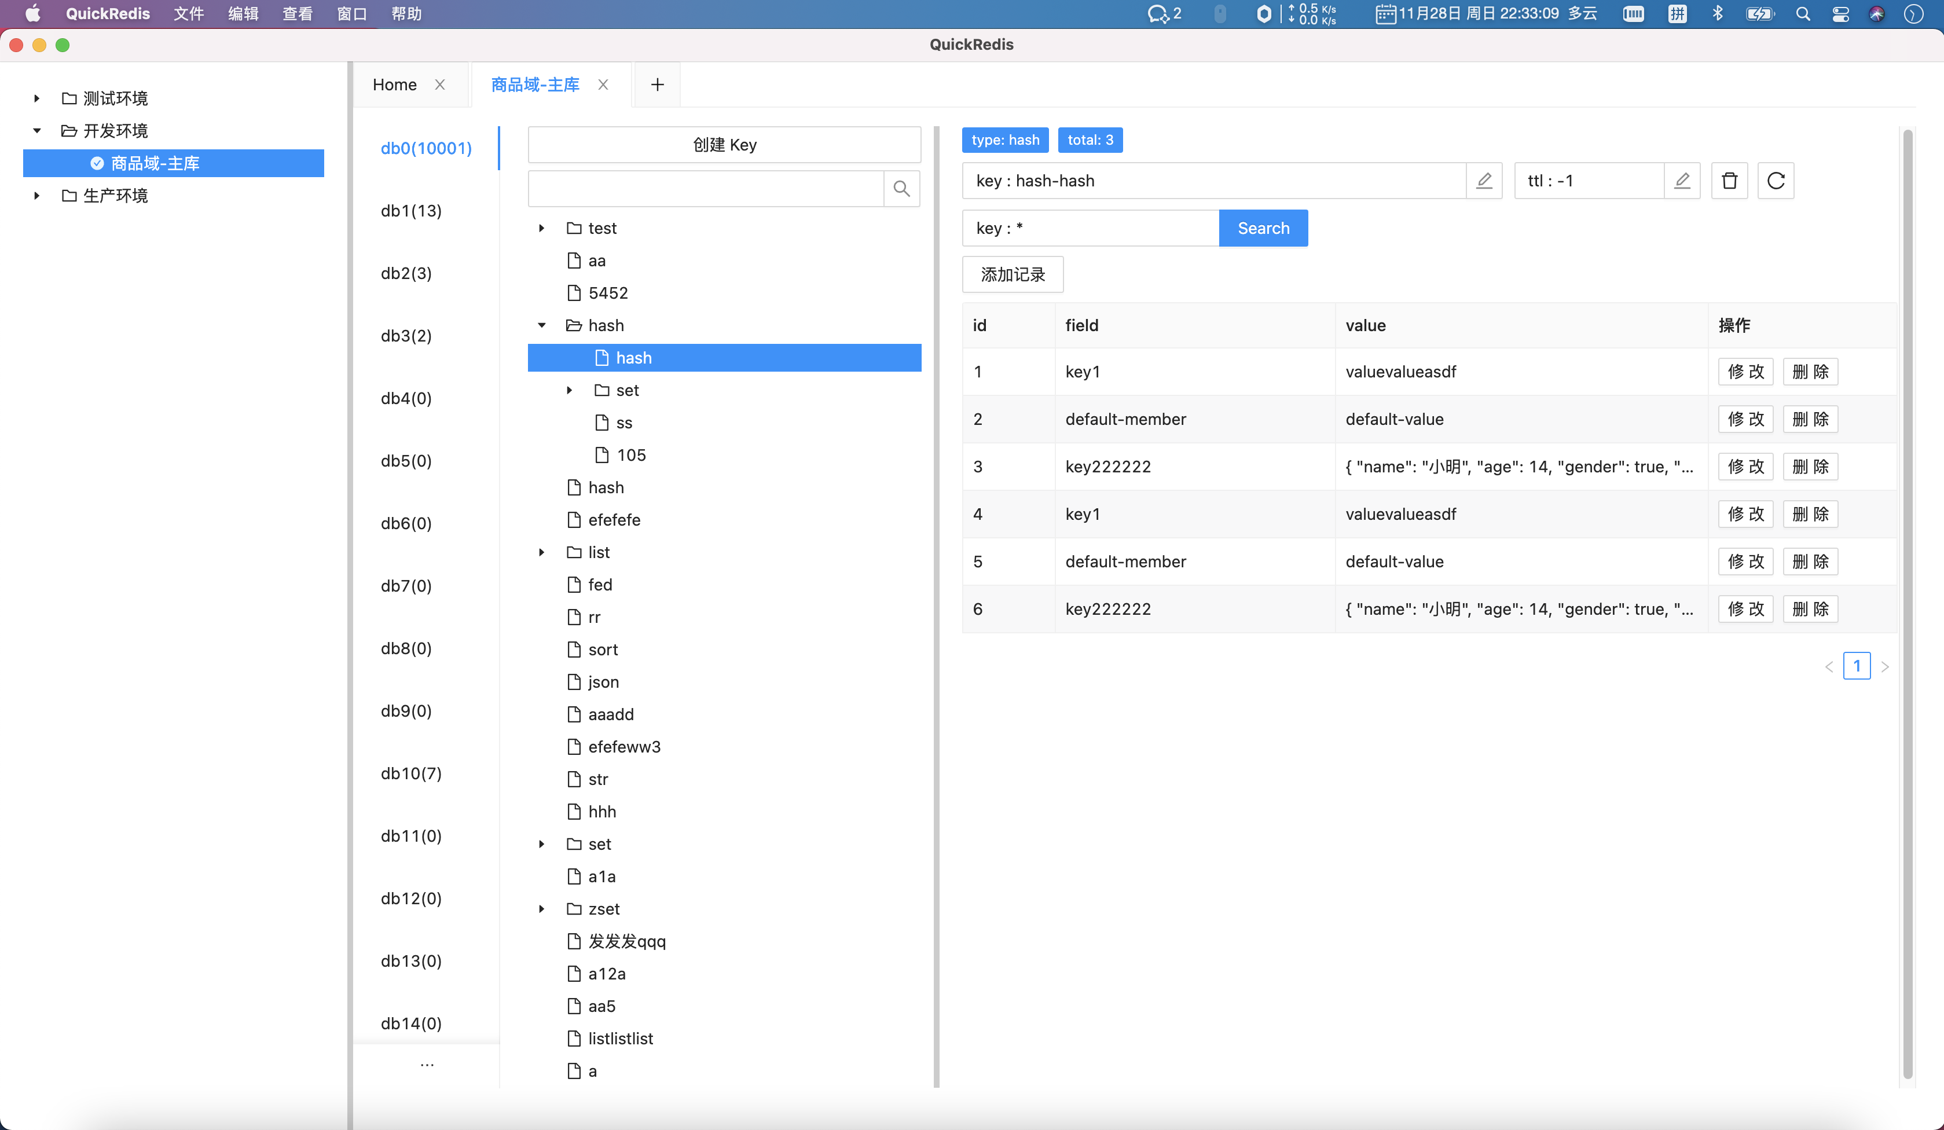The height and width of the screenshot is (1130, 1944).
Task: Collapse the 开发环境 folder
Action: (x=36, y=131)
